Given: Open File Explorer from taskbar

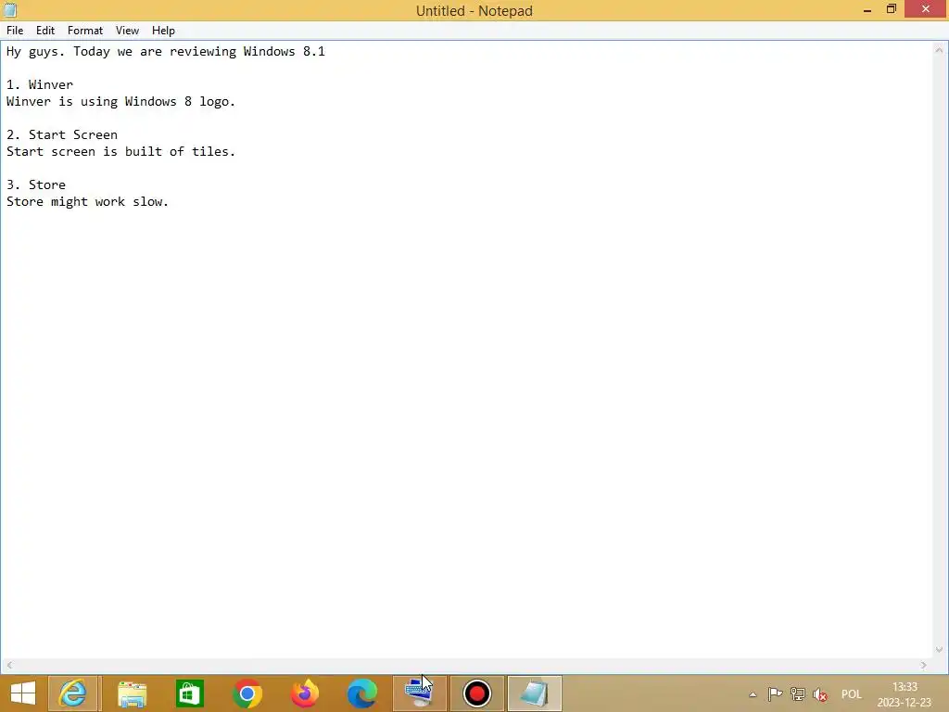Looking at the screenshot, I should (x=132, y=693).
